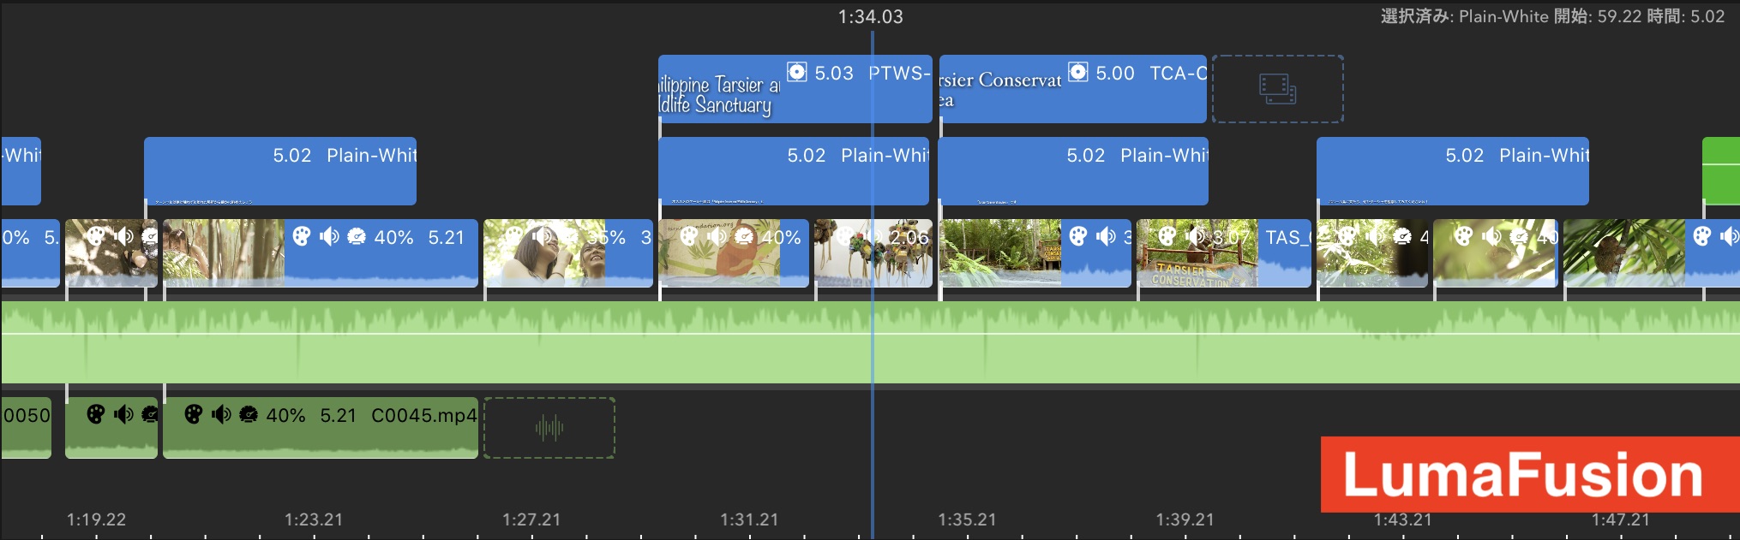Click the speed gauge icon on the leafy clip labeled 4
Viewport: 1740px width, 540px height.
pyautogui.click(x=1402, y=236)
